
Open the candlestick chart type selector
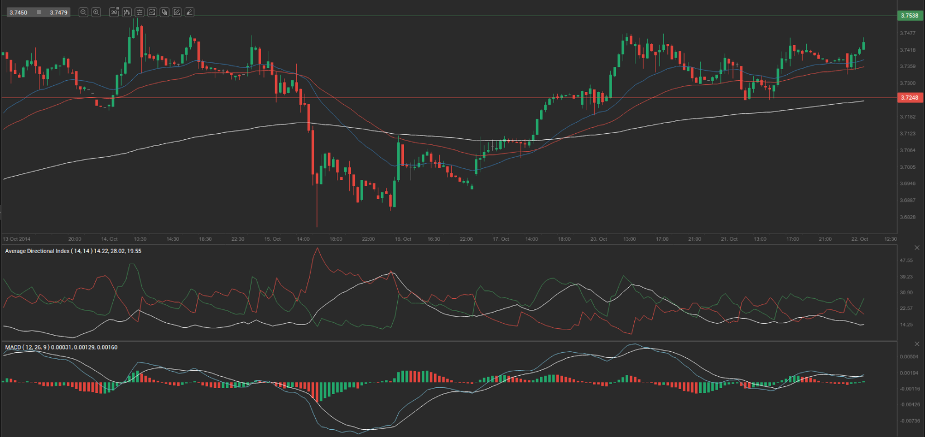127,12
